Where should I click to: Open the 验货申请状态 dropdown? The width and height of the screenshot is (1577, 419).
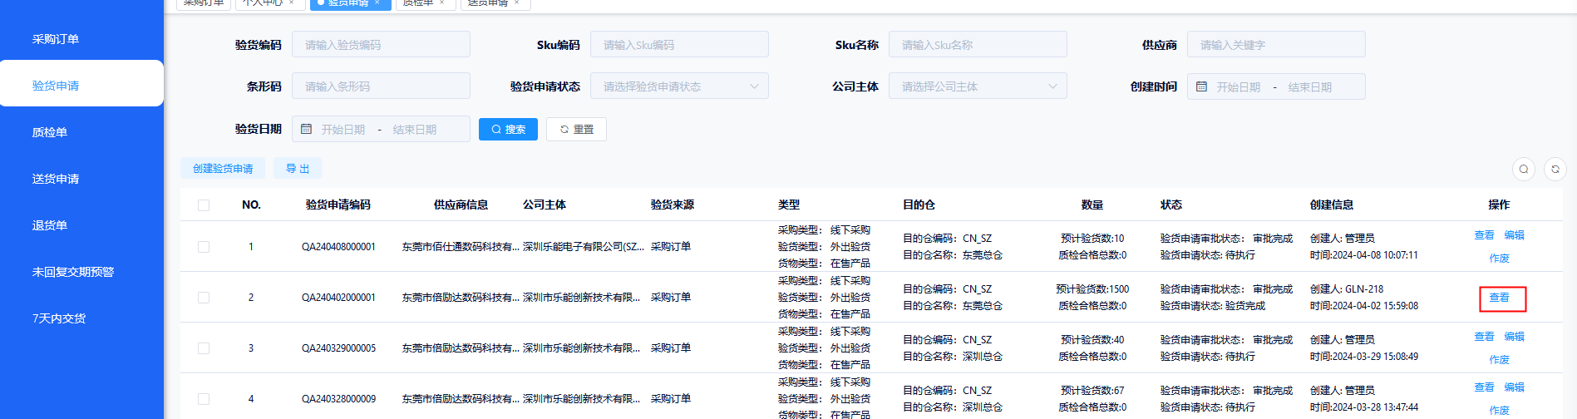pos(678,86)
